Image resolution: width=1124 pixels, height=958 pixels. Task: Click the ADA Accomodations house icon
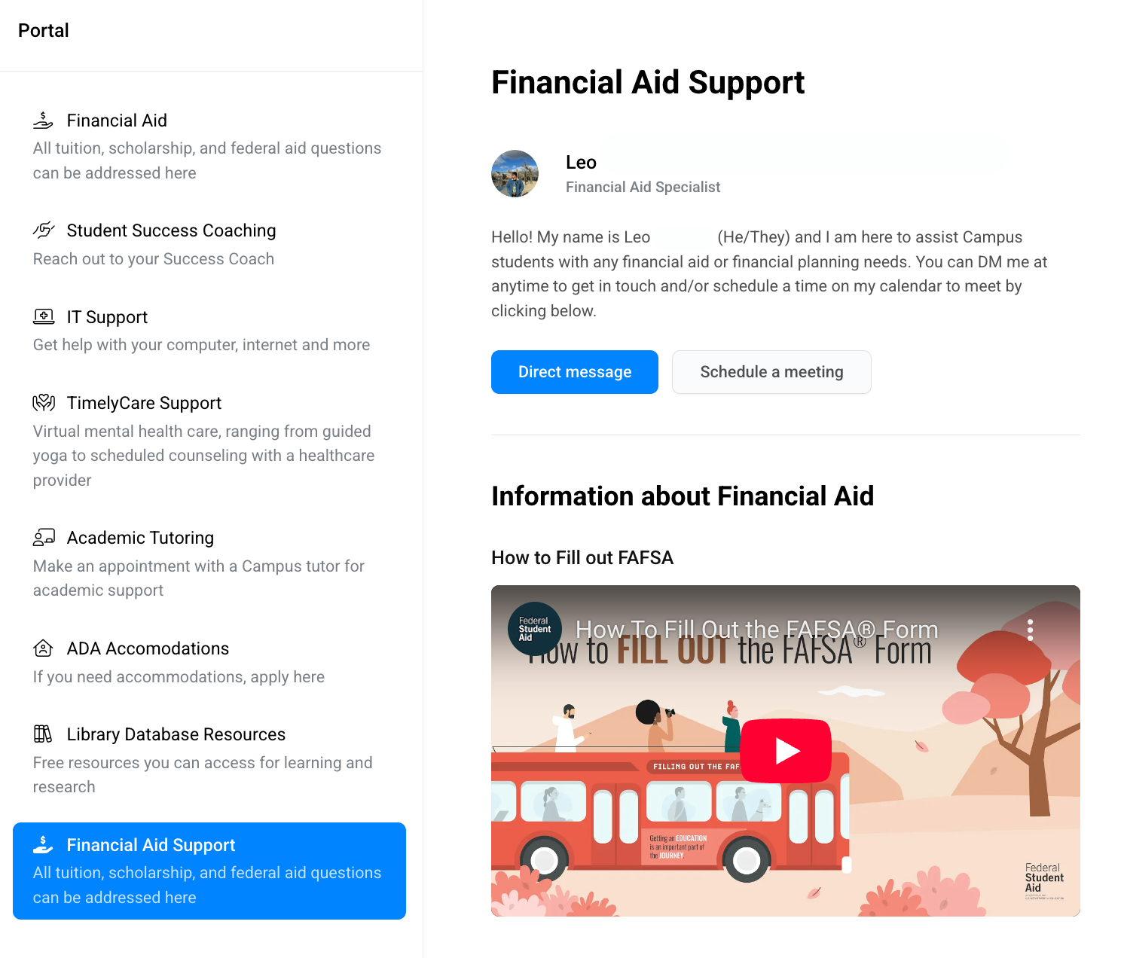44,648
